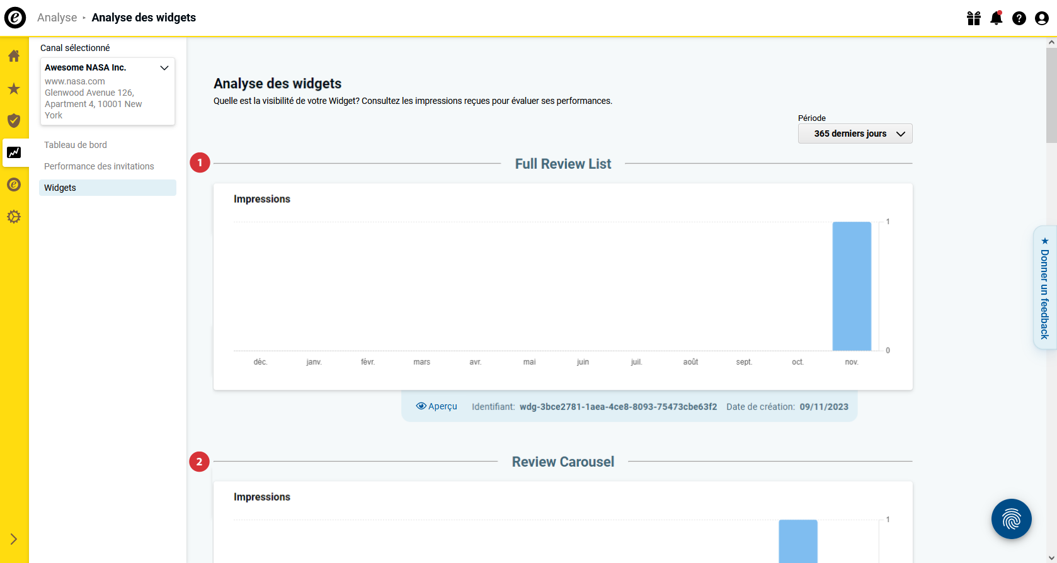
Task: Open the settings gear icon in sidebar
Action: pyautogui.click(x=14, y=217)
